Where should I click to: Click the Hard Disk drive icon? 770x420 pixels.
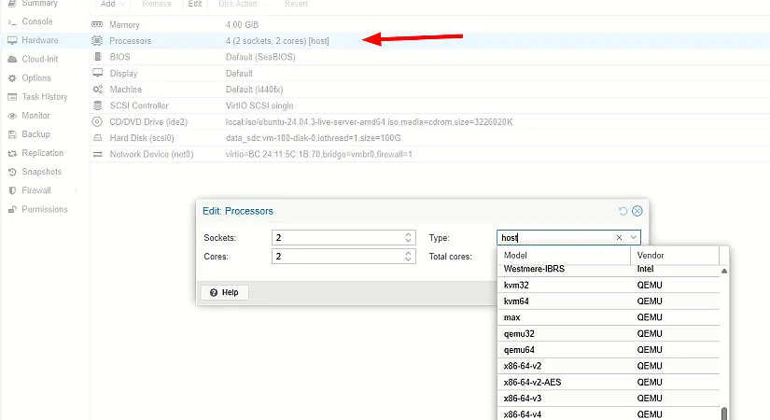(98, 138)
